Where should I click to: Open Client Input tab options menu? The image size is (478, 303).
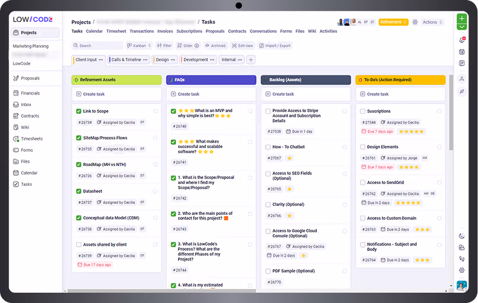(x=101, y=60)
